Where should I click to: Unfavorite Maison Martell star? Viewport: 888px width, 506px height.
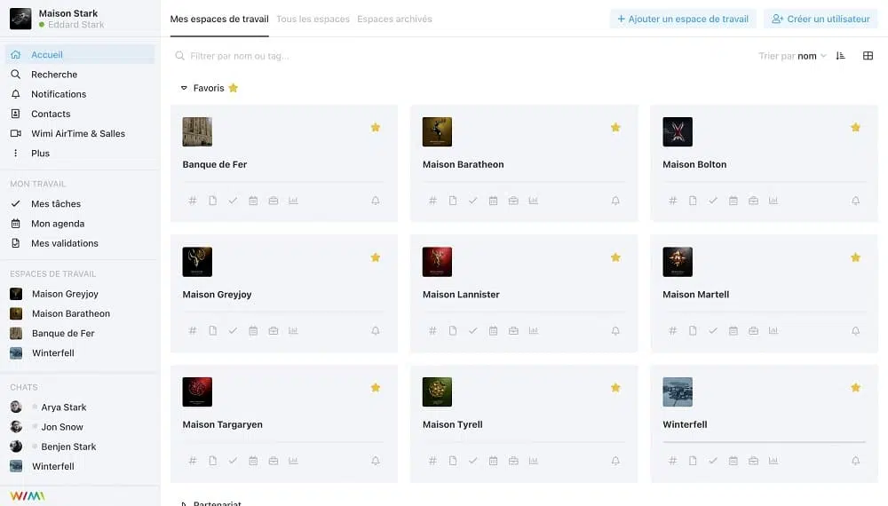(x=856, y=257)
